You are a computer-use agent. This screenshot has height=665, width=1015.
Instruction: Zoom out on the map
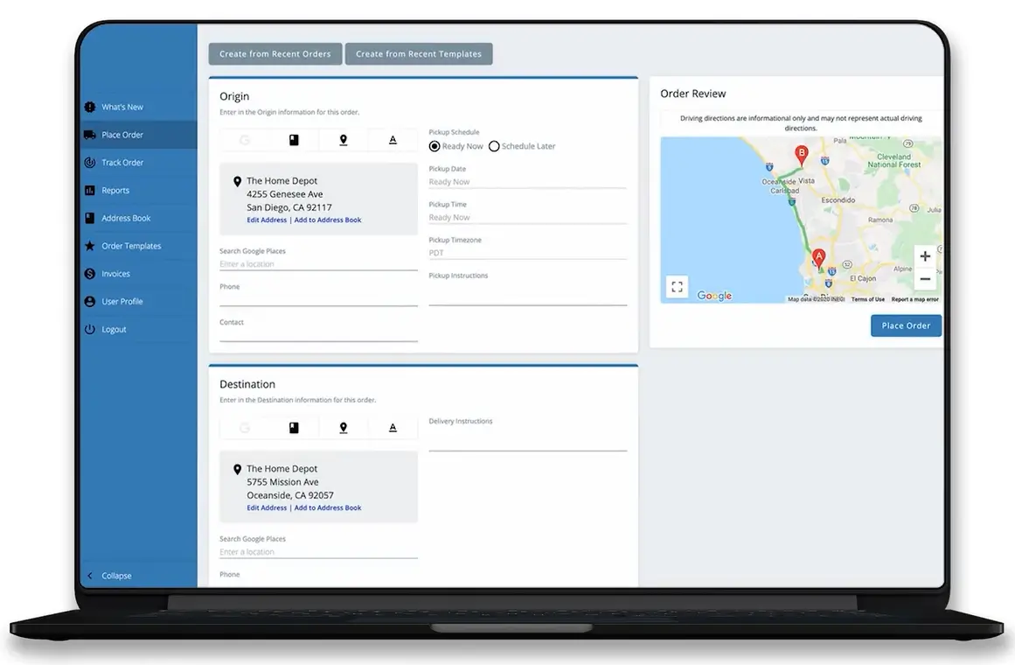click(x=925, y=279)
